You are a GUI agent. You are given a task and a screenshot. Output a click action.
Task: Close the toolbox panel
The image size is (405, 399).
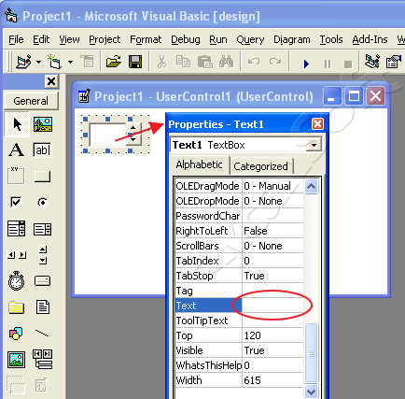pyautogui.click(x=51, y=81)
